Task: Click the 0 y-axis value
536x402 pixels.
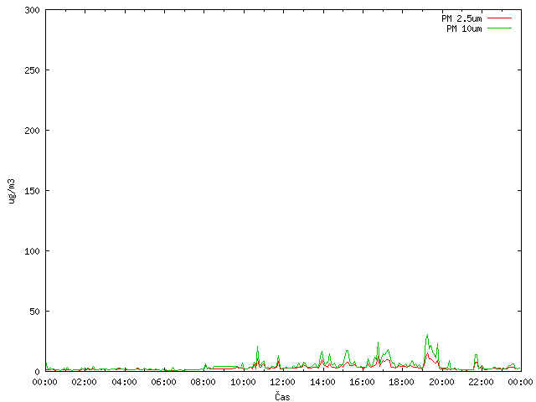Action: [x=37, y=372]
